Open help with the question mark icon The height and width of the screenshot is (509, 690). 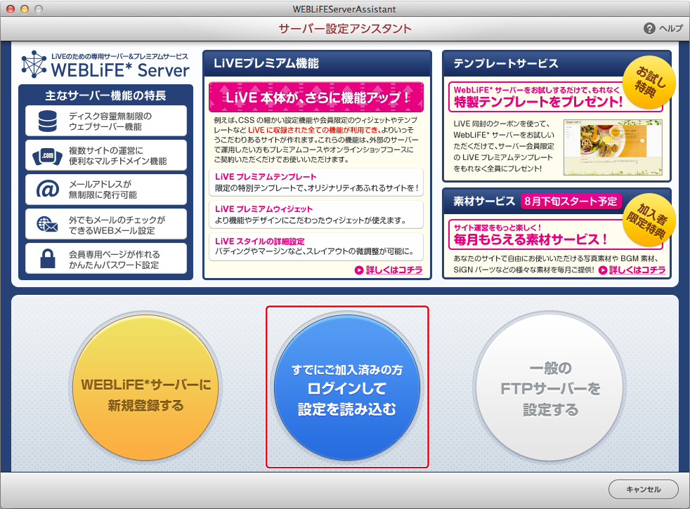point(649,29)
